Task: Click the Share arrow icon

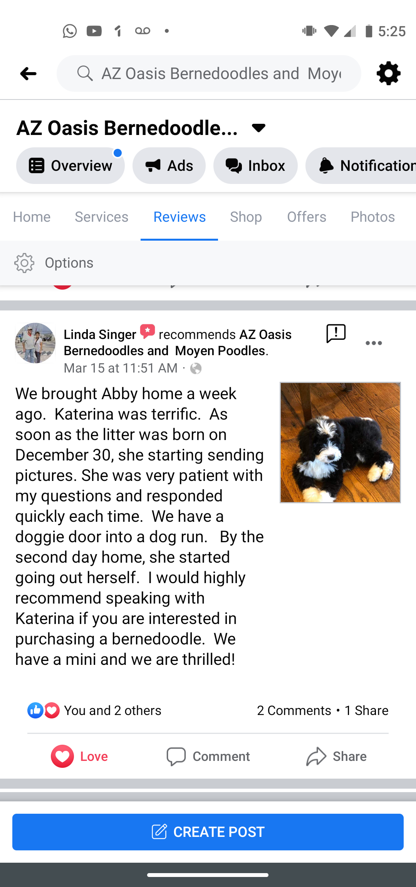Action: coord(316,756)
